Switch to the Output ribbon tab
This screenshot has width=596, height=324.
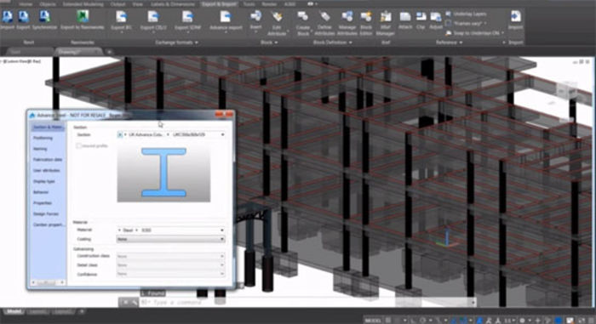coord(117,4)
